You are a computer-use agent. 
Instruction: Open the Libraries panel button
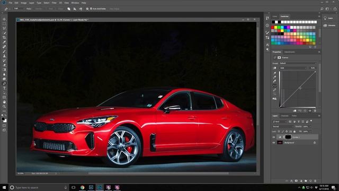point(329,25)
